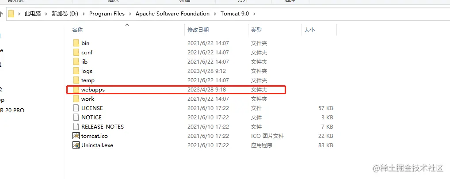The width and height of the screenshot is (450, 179).
Task: Select the logs folder name
Action: coord(87,71)
